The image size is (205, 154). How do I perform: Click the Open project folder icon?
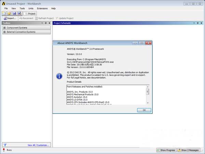[9, 13]
